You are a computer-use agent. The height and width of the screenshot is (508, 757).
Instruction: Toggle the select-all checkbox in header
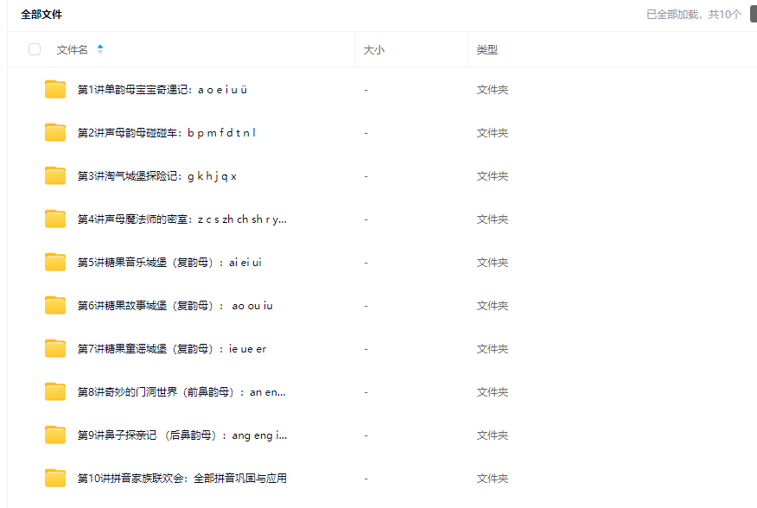coord(35,49)
